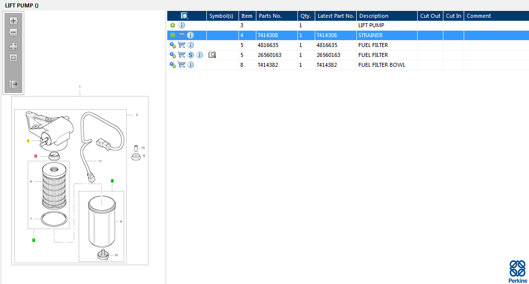Screen dimensions: 529x284
Task: Click the book magnifier symbol for 26560163
Action: (x=212, y=55)
